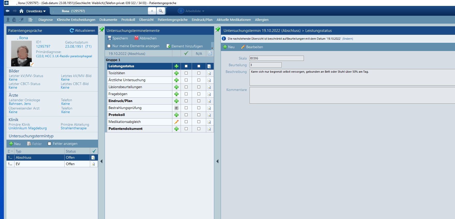Click the Aktualisieren refresh icon
The image size is (455, 219).
(72, 30)
